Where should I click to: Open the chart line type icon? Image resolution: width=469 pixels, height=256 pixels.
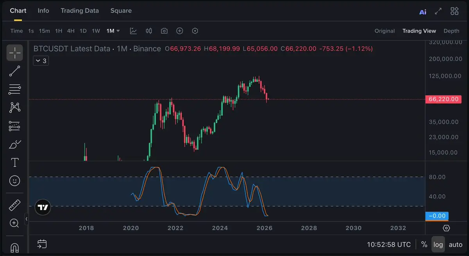coord(133,31)
